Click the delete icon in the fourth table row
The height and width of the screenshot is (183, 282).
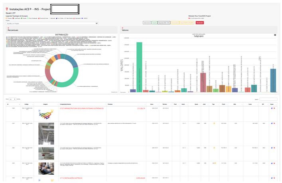coord(274,163)
